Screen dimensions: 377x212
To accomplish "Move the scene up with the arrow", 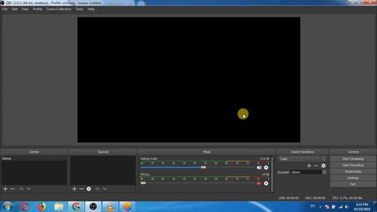I will [21, 189].
